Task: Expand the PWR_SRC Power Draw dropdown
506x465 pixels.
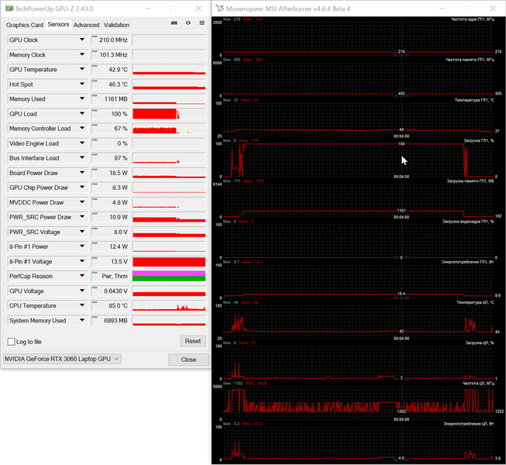Action: [82, 217]
